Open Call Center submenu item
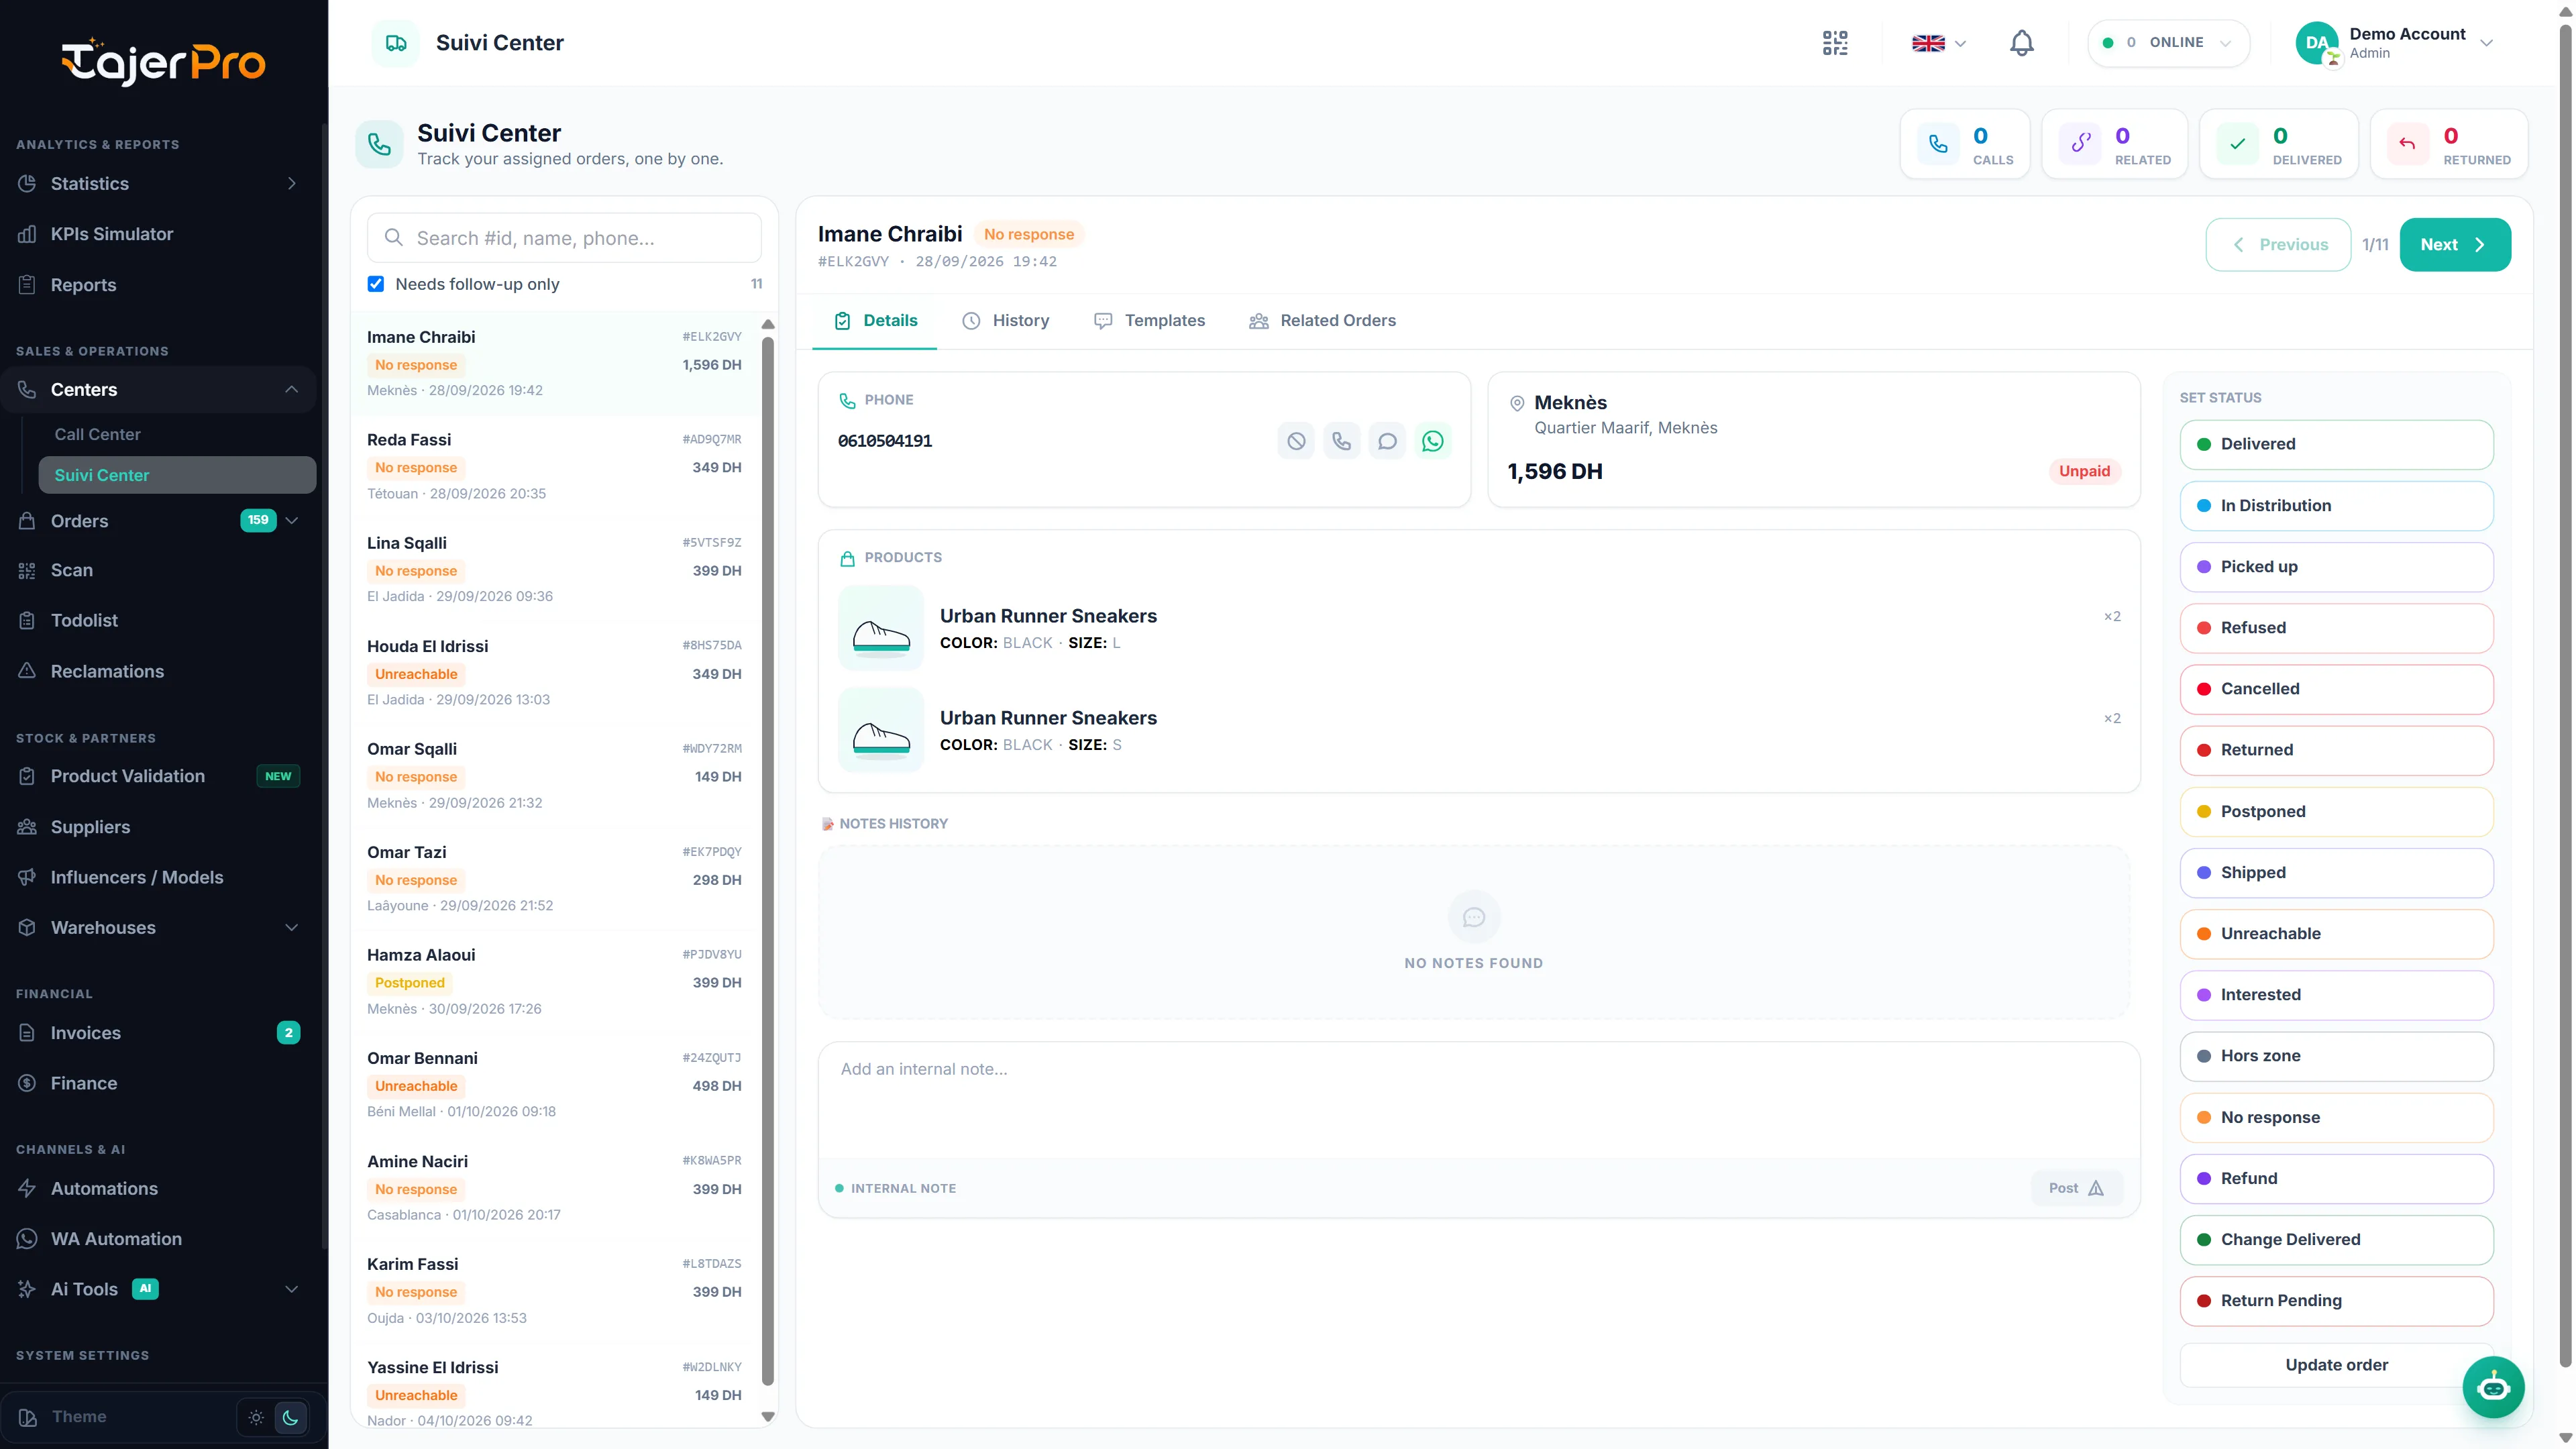 [177, 434]
